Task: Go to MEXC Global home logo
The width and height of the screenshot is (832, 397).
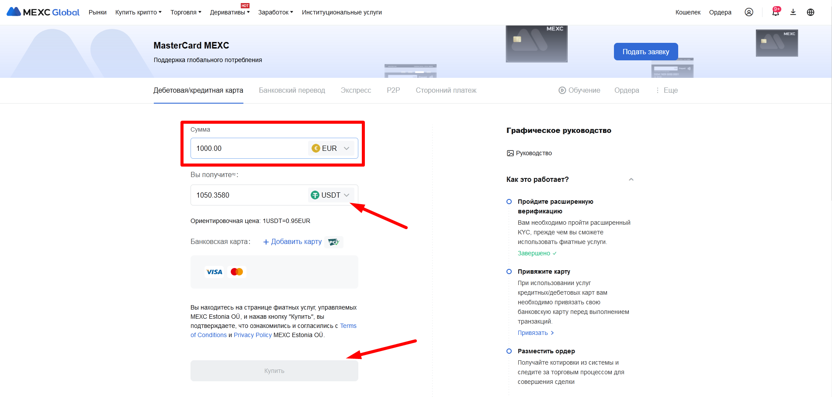Action: [43, 12]
